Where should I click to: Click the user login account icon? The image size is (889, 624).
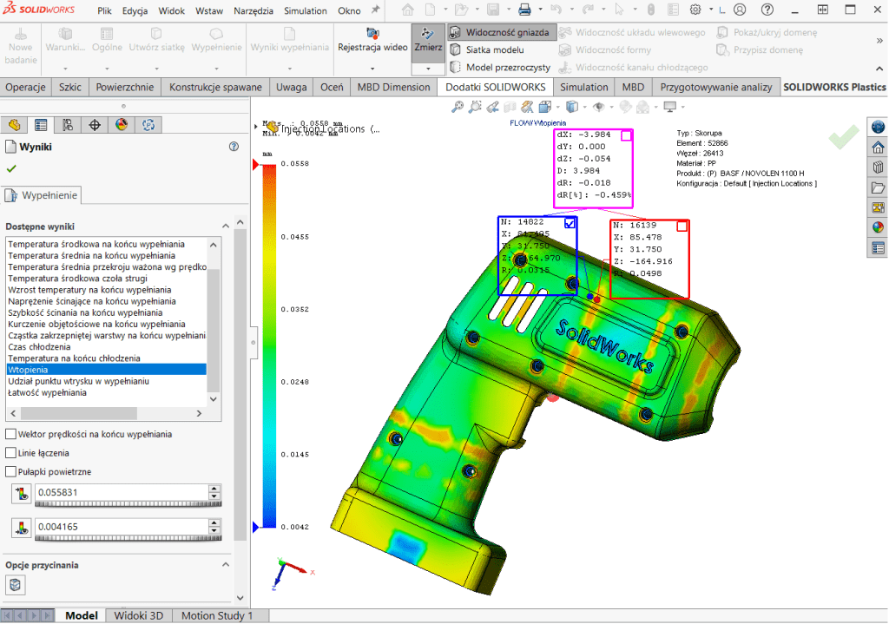(x=740, y=10)
